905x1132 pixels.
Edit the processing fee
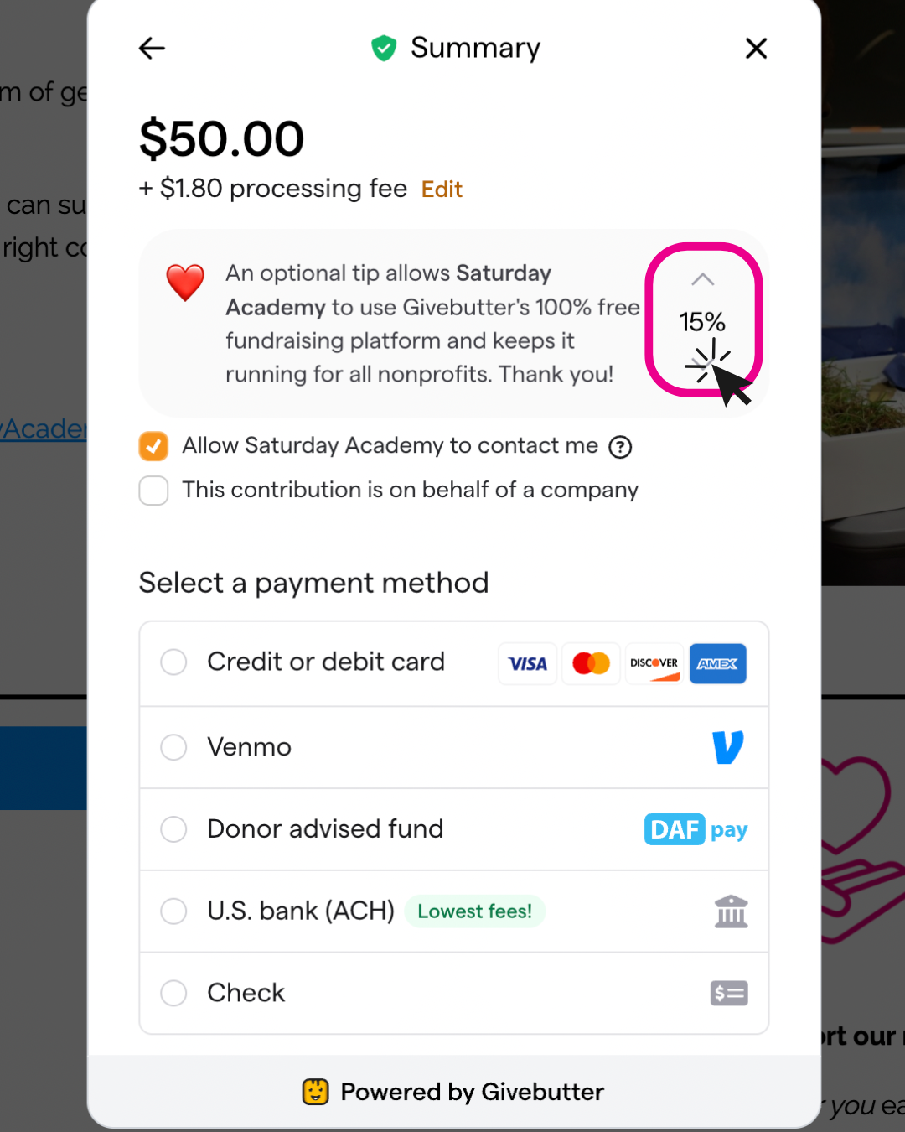coord(442,190)
